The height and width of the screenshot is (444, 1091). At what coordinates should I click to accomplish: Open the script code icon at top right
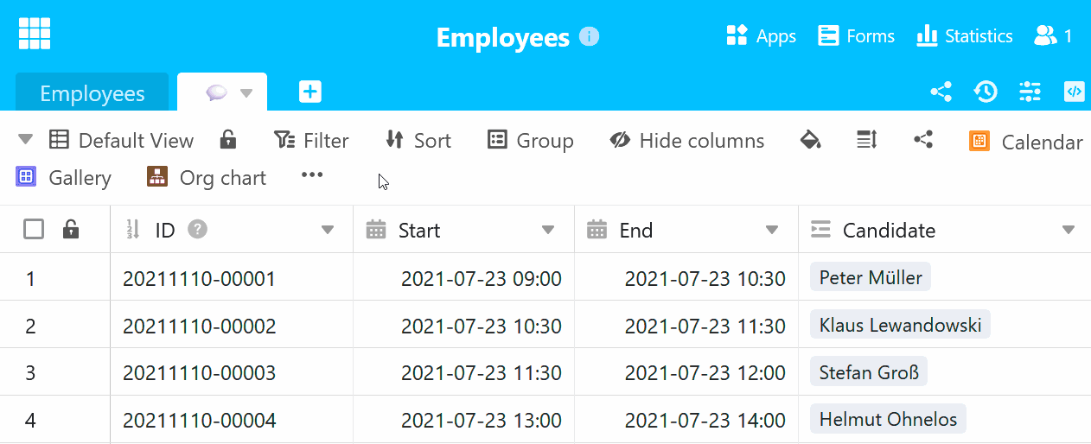(1074, 92)
